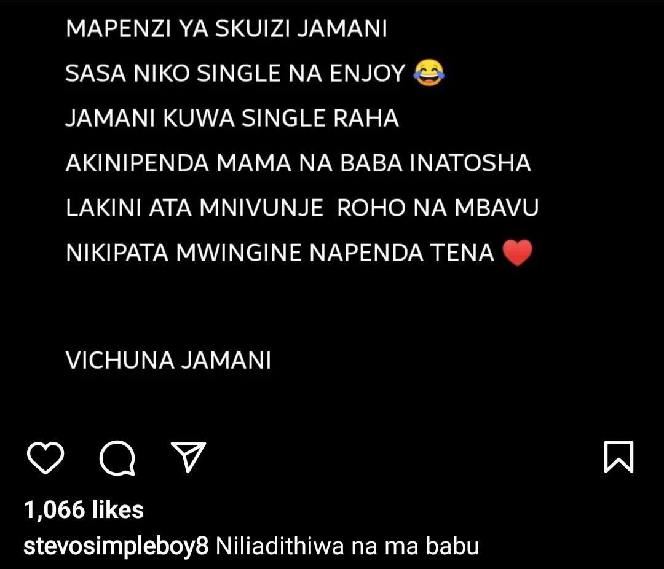Open the stevosimpleboy8 profile
Image resolution: width=664 pixels, height=569 pixels.
pyautogui.click(x=116, y=546)
